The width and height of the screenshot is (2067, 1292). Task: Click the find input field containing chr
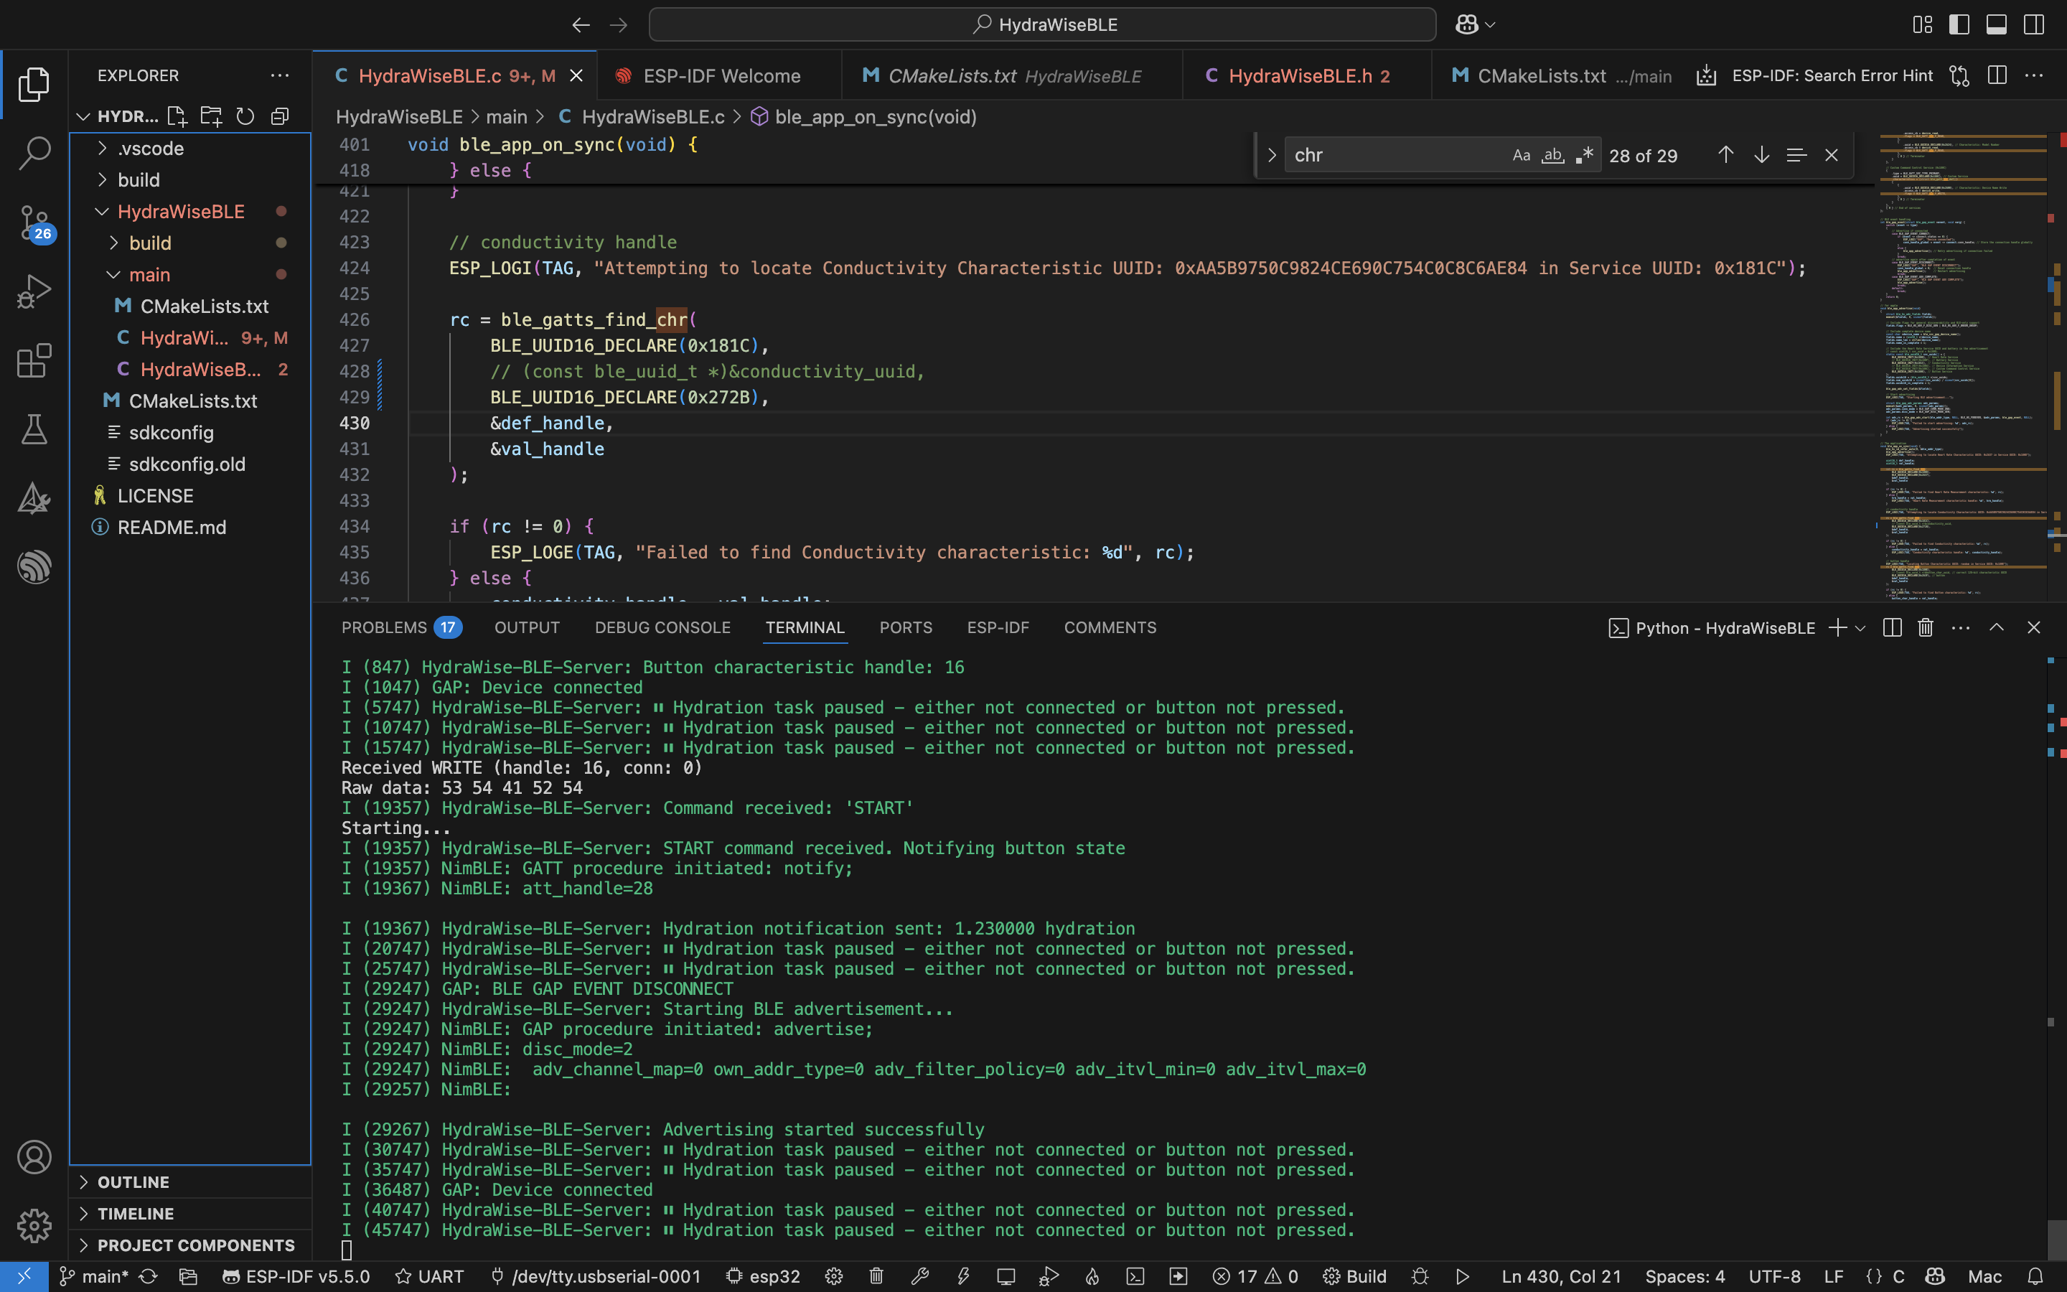1392,156
